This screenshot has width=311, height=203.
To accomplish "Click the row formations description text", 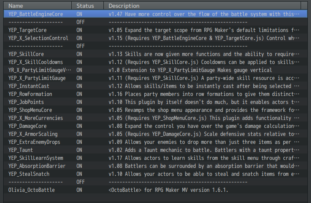I will pos(204,94).
